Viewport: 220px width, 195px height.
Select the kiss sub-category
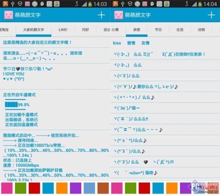click(x=117, y=43)
